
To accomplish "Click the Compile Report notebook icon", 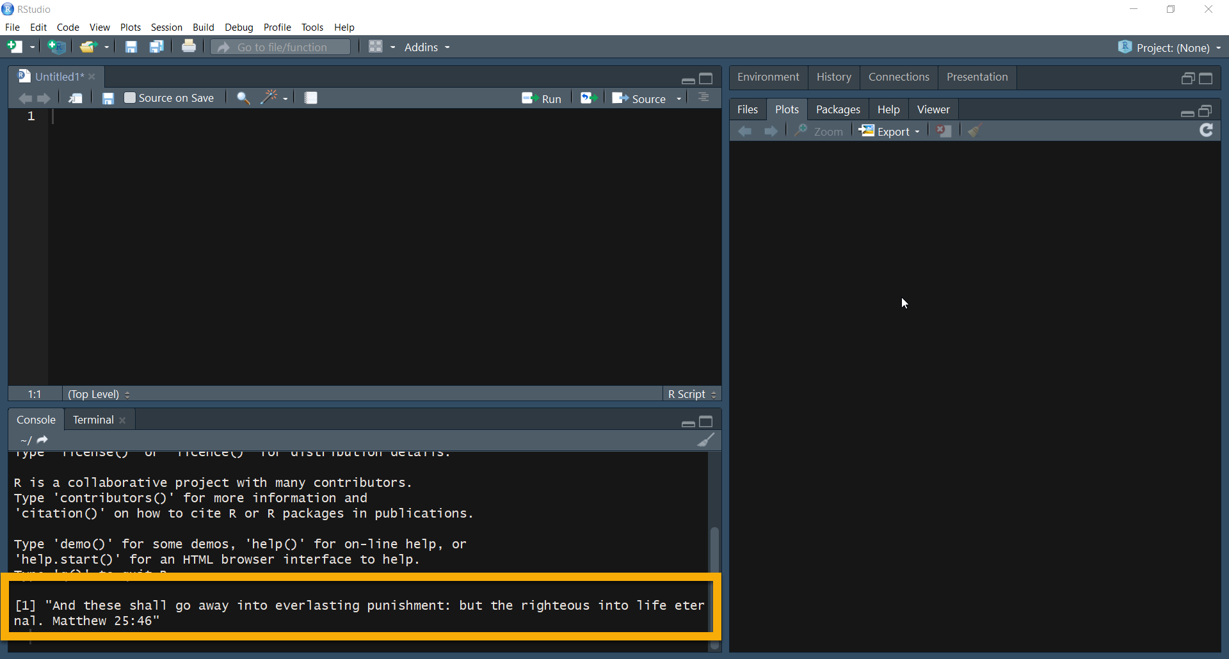I will tap(311, 98).
